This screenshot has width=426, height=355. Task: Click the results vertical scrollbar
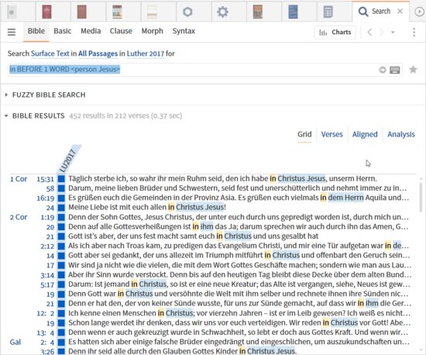pos(421,197)
